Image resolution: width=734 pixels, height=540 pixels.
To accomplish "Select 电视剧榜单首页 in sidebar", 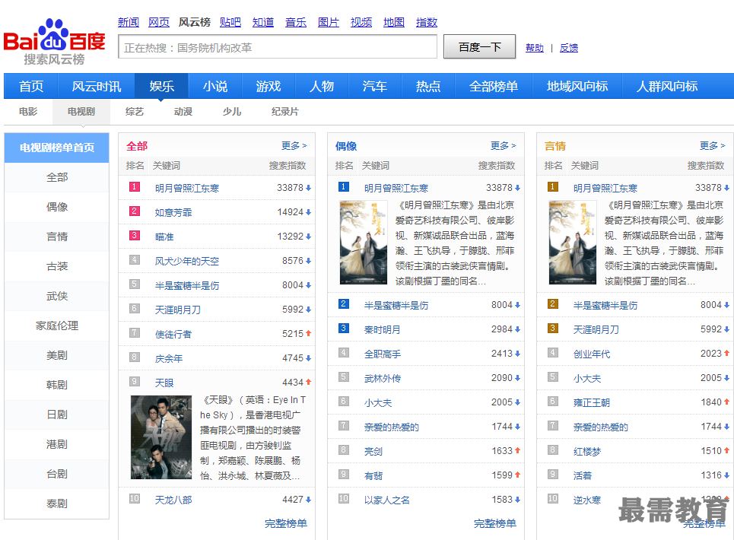I will click(x=56, y=148).
